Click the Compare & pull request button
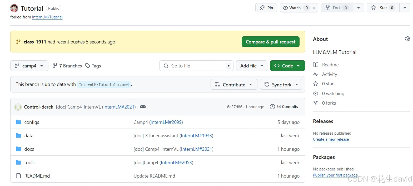Viewport: 413px width, 186px height. coord(270,42)
